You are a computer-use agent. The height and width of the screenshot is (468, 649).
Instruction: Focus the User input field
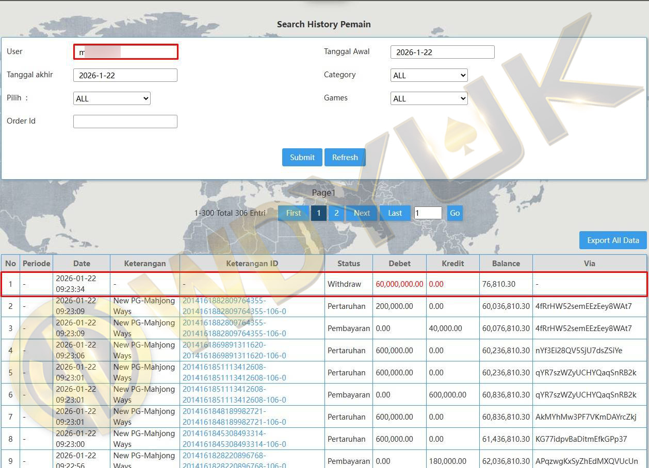pyautogui.click(x=125, y=52)
